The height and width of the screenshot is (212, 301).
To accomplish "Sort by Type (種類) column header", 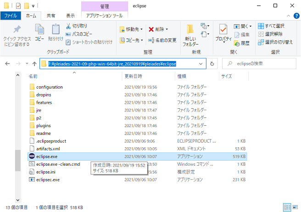I will pyautogui.click(x=182, y=77).
